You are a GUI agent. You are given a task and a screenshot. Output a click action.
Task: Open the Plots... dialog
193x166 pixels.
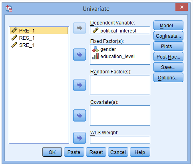coord(168,46)
